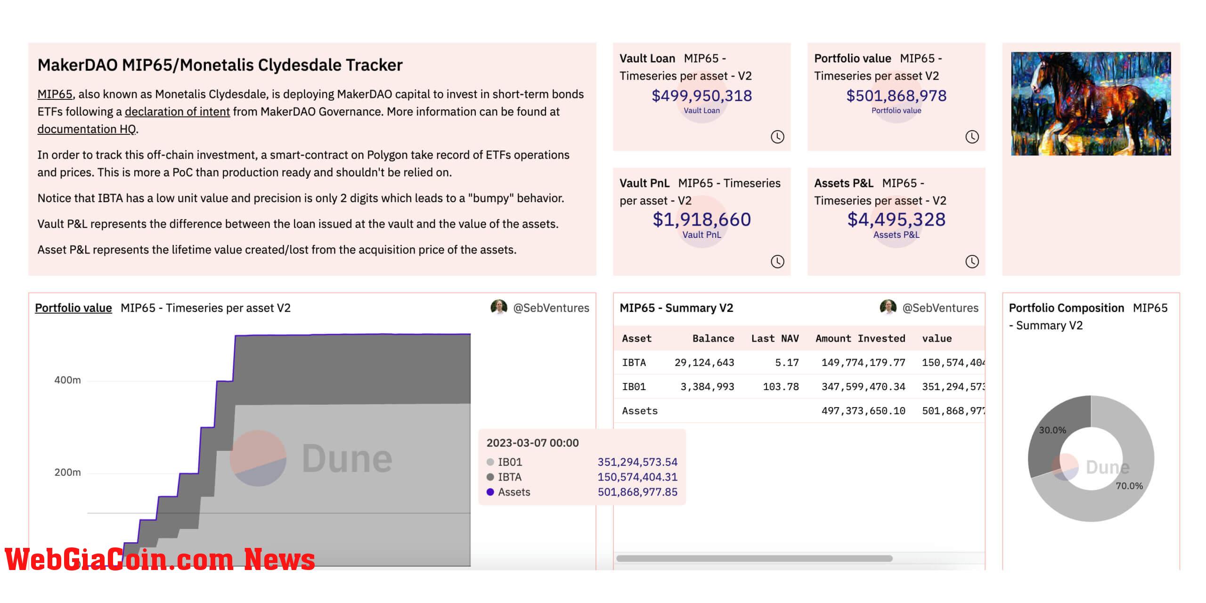This screenshot has height=603, width=1206.
Task: Click the MakerDAO MIP65/Monetalis Clydesdale Tracker heading
Action: click(x=220, y=65)
